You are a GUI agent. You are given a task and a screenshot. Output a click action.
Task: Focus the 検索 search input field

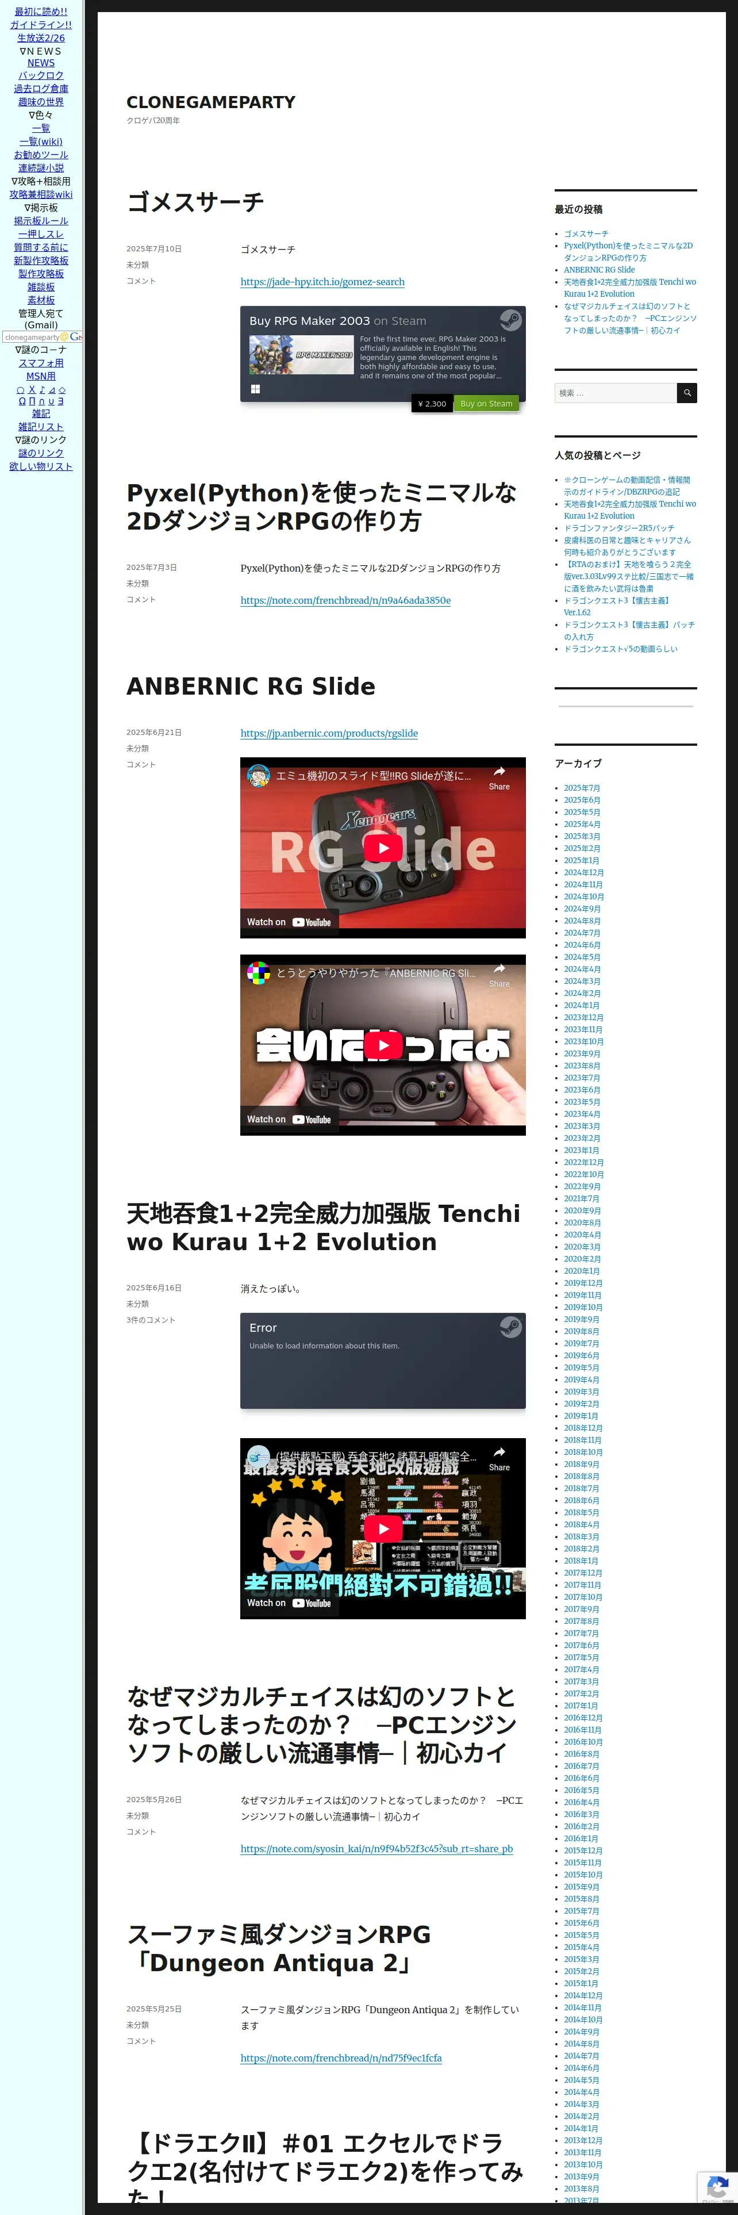615,393
